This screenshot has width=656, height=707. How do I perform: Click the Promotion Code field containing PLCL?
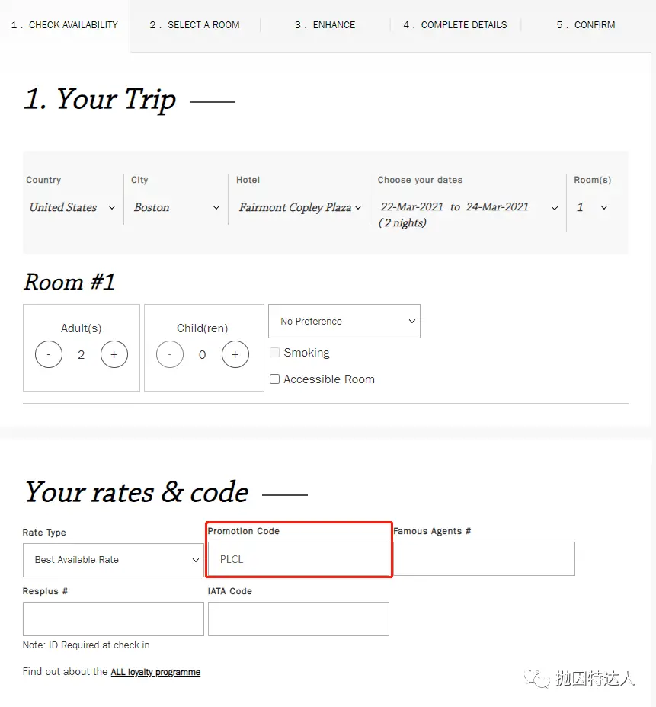(x=299, y=559)
